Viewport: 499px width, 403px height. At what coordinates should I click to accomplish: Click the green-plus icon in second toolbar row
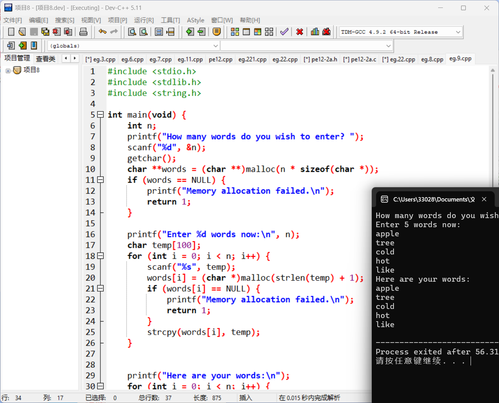23,45
